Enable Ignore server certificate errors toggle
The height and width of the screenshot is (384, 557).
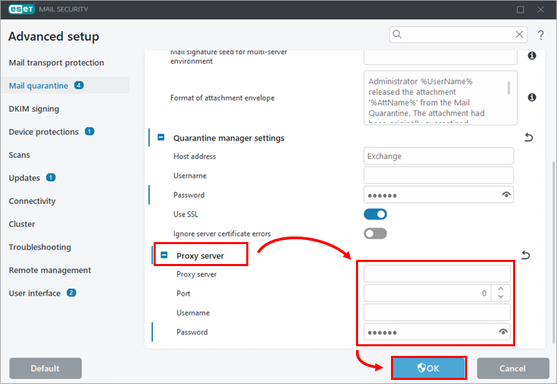coord(375,234)
